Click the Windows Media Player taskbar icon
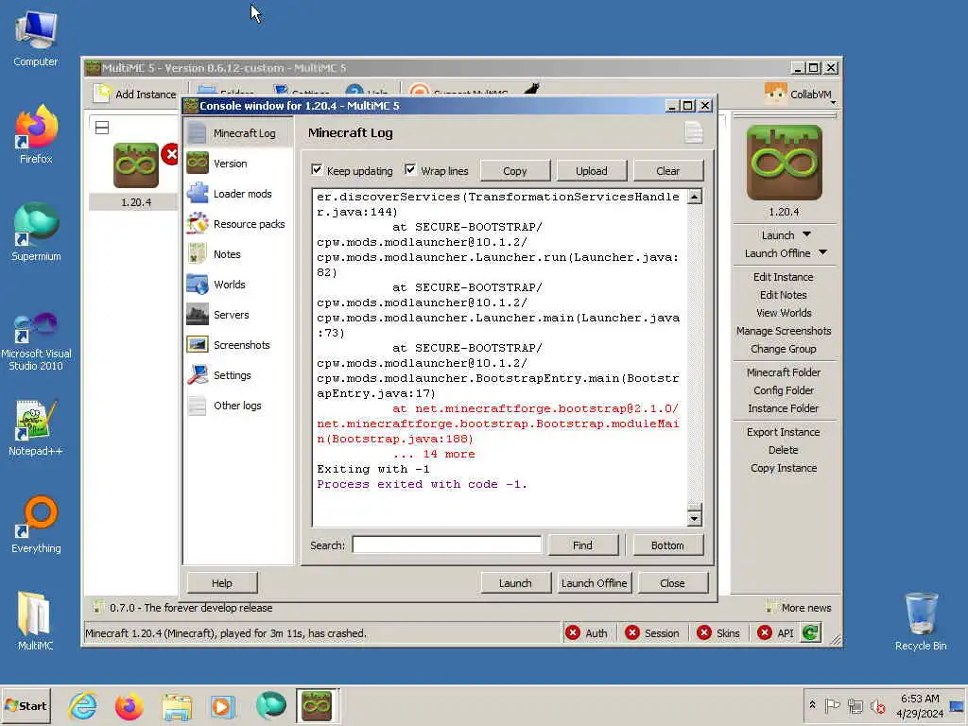 click(x=222, y=705)
